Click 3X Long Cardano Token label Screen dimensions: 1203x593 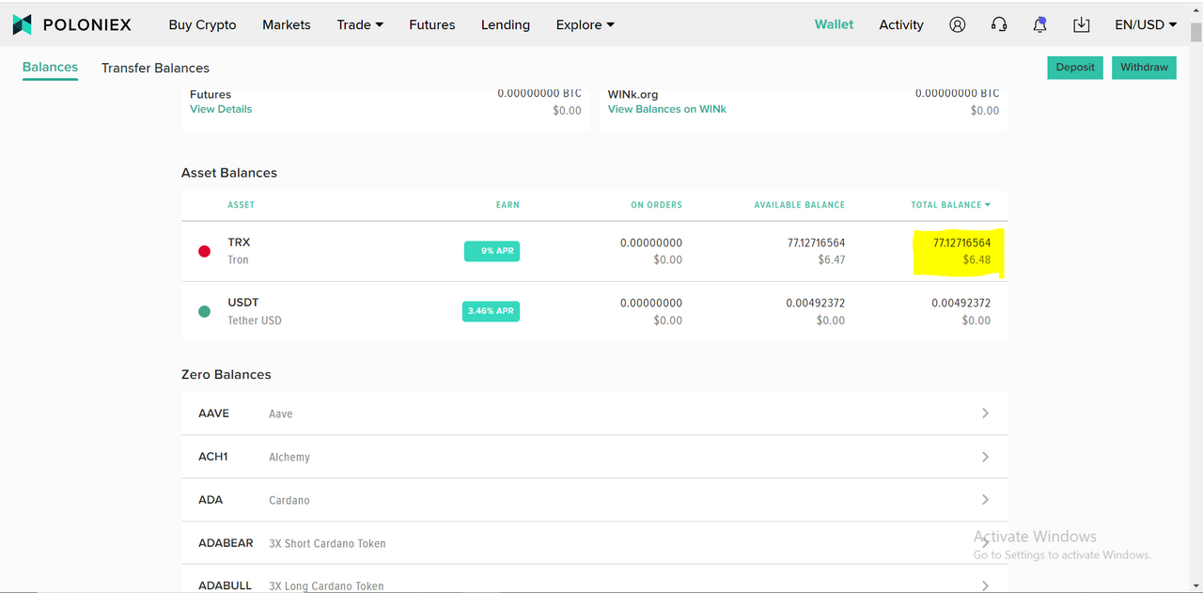tap(326, 585)
